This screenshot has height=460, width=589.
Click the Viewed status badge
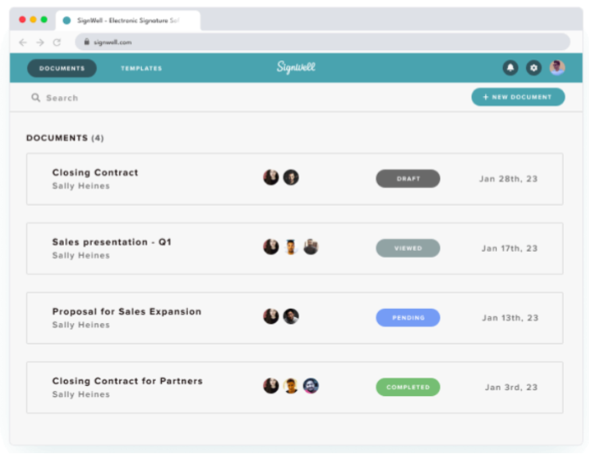tap(408, 248)
